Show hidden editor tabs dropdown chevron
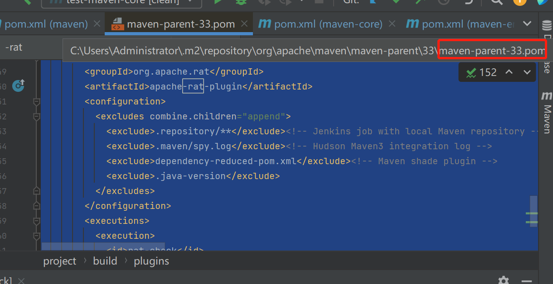553x284 pixels. click(527, 24)
